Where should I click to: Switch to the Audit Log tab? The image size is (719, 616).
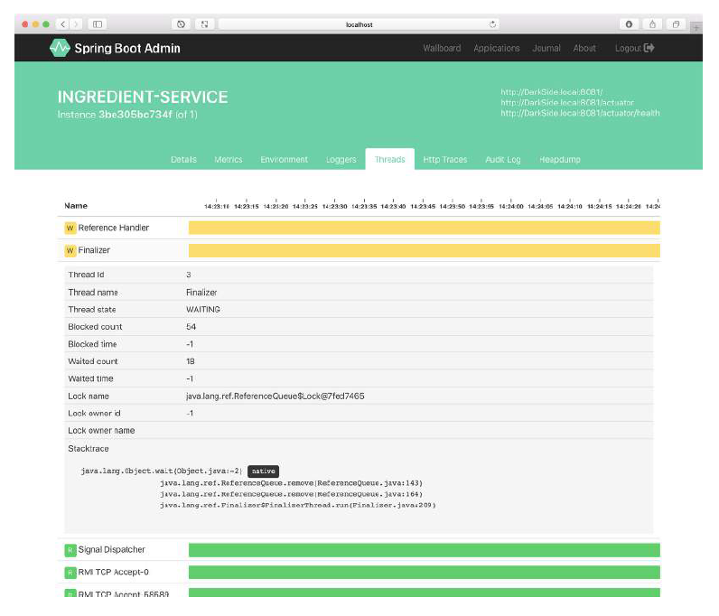pyautogui.click(x=503, y=160)
